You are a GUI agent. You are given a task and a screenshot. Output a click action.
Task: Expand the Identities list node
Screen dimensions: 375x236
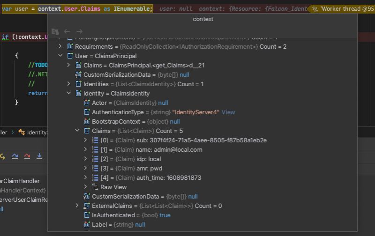coord(68,84)
